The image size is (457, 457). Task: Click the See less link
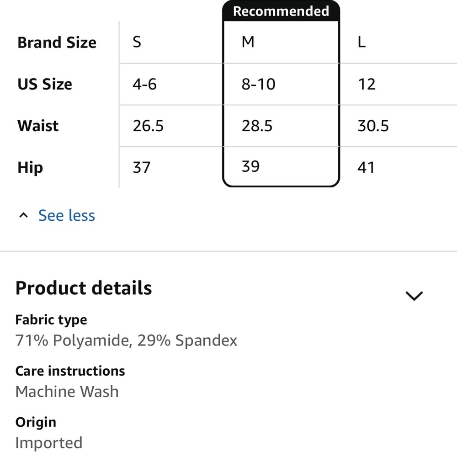66,215
